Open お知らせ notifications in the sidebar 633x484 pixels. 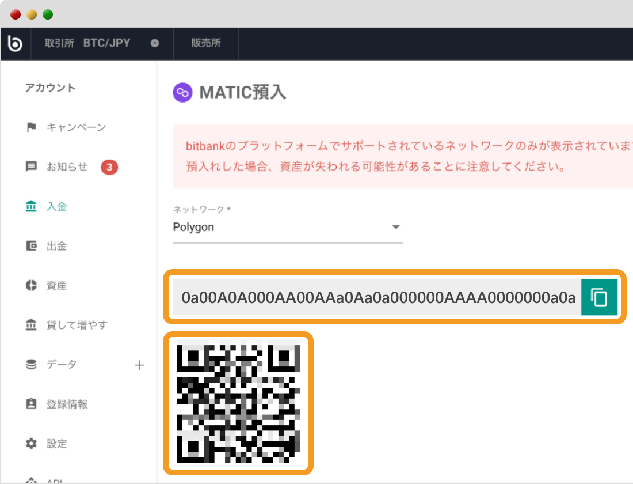pyautogui.click(x=67, y=167)
